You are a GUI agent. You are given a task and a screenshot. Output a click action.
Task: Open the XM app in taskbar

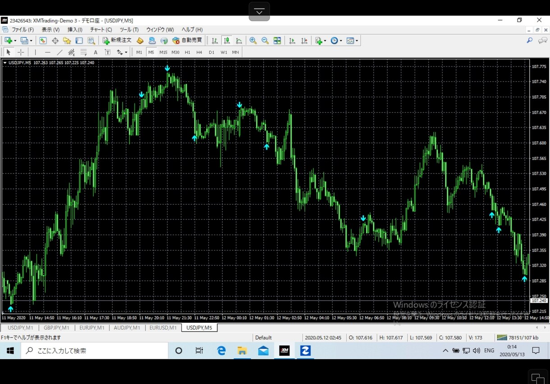coord(284,351)
